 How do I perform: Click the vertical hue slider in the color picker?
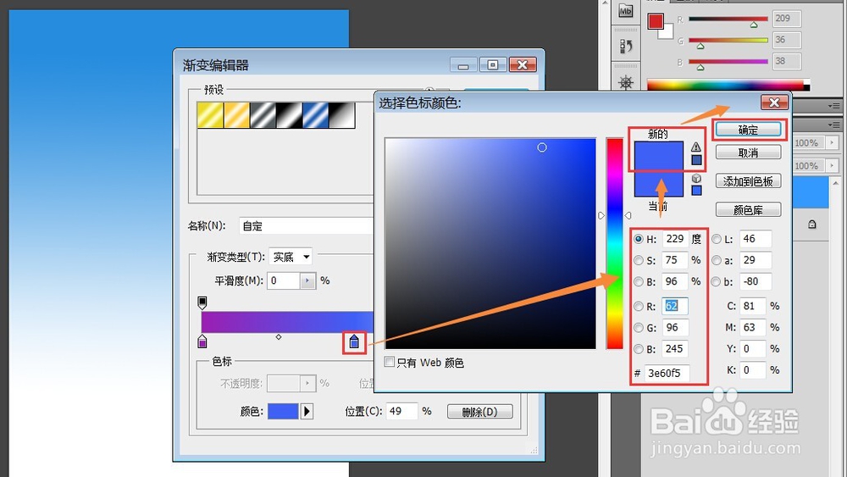coord(615,244)
